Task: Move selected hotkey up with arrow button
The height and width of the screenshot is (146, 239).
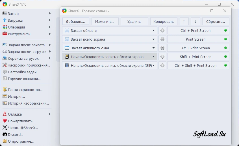Action: 184,21
